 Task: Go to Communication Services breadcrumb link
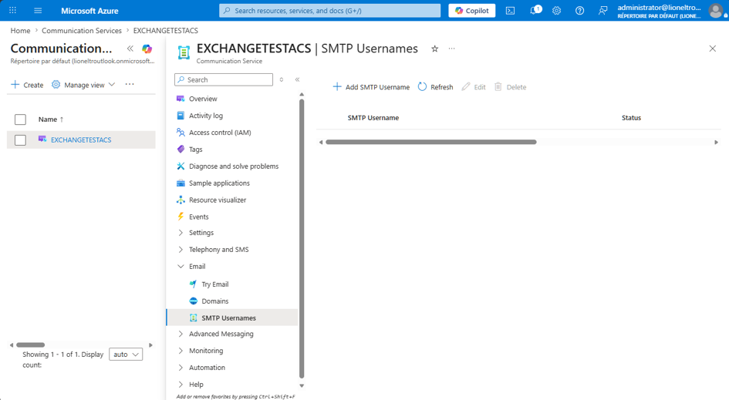(x=82, y=30)
